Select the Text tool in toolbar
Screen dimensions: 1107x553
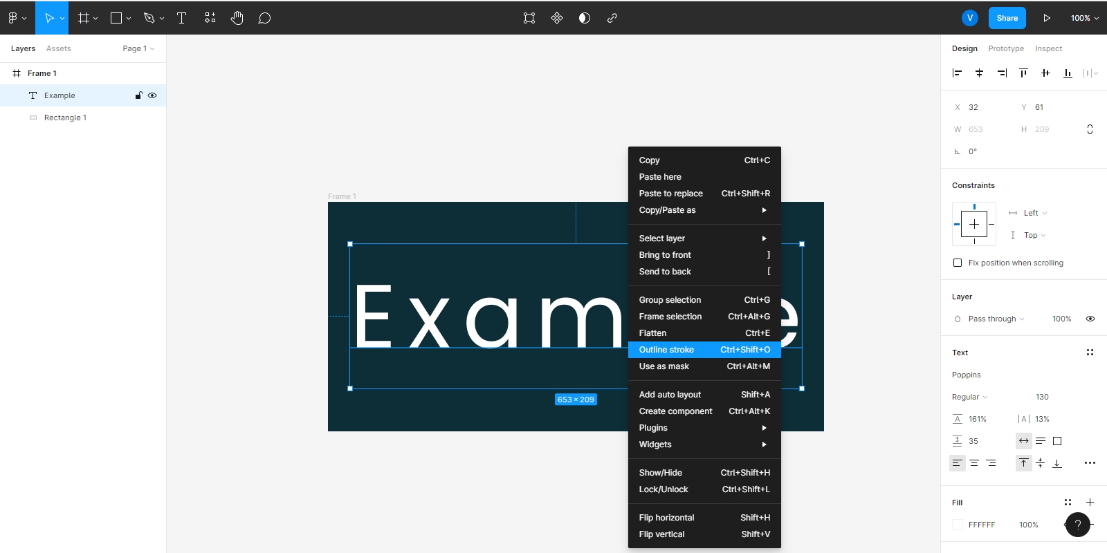(181, 18)
